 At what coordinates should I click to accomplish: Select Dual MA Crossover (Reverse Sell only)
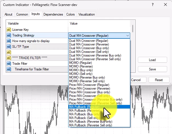pyautogui.click(x=95, y=59)
